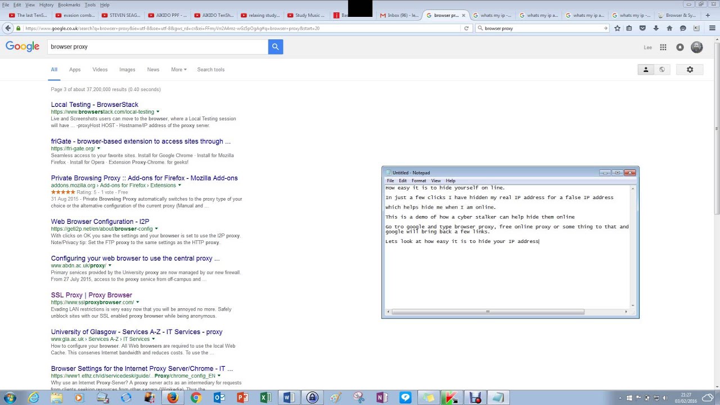Open 'University of Glasgow - Services A-Z' result
Viewport: 720px width, 405px height.
click(x=137, y=332)
